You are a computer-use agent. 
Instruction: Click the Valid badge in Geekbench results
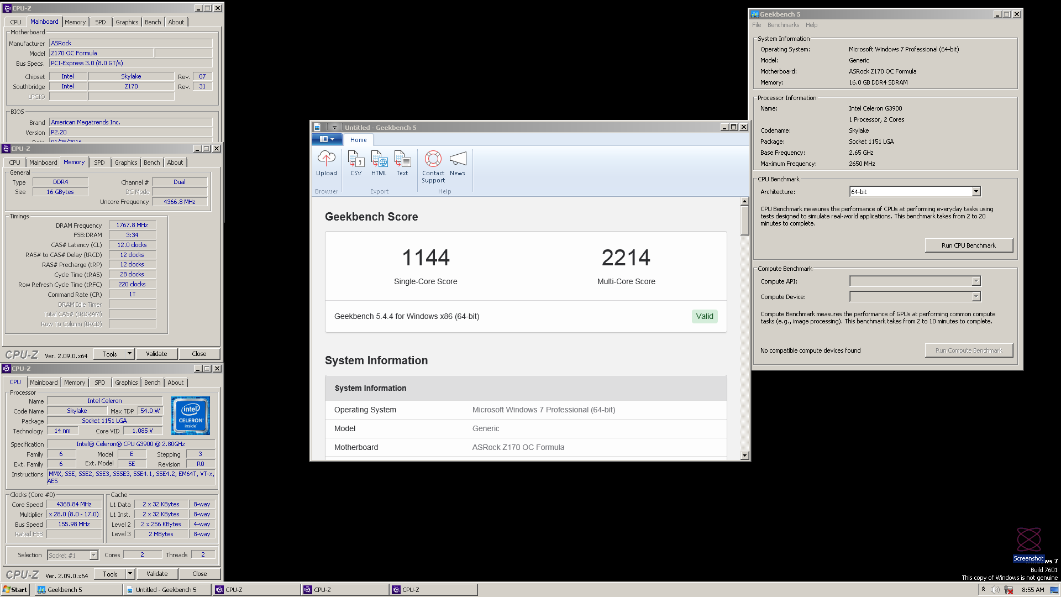coord(704,316)
